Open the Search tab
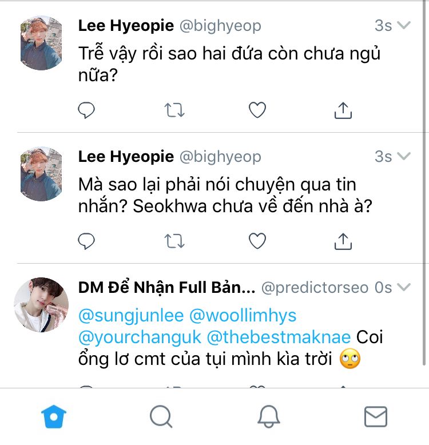429x445 pixels. (161, 417)
